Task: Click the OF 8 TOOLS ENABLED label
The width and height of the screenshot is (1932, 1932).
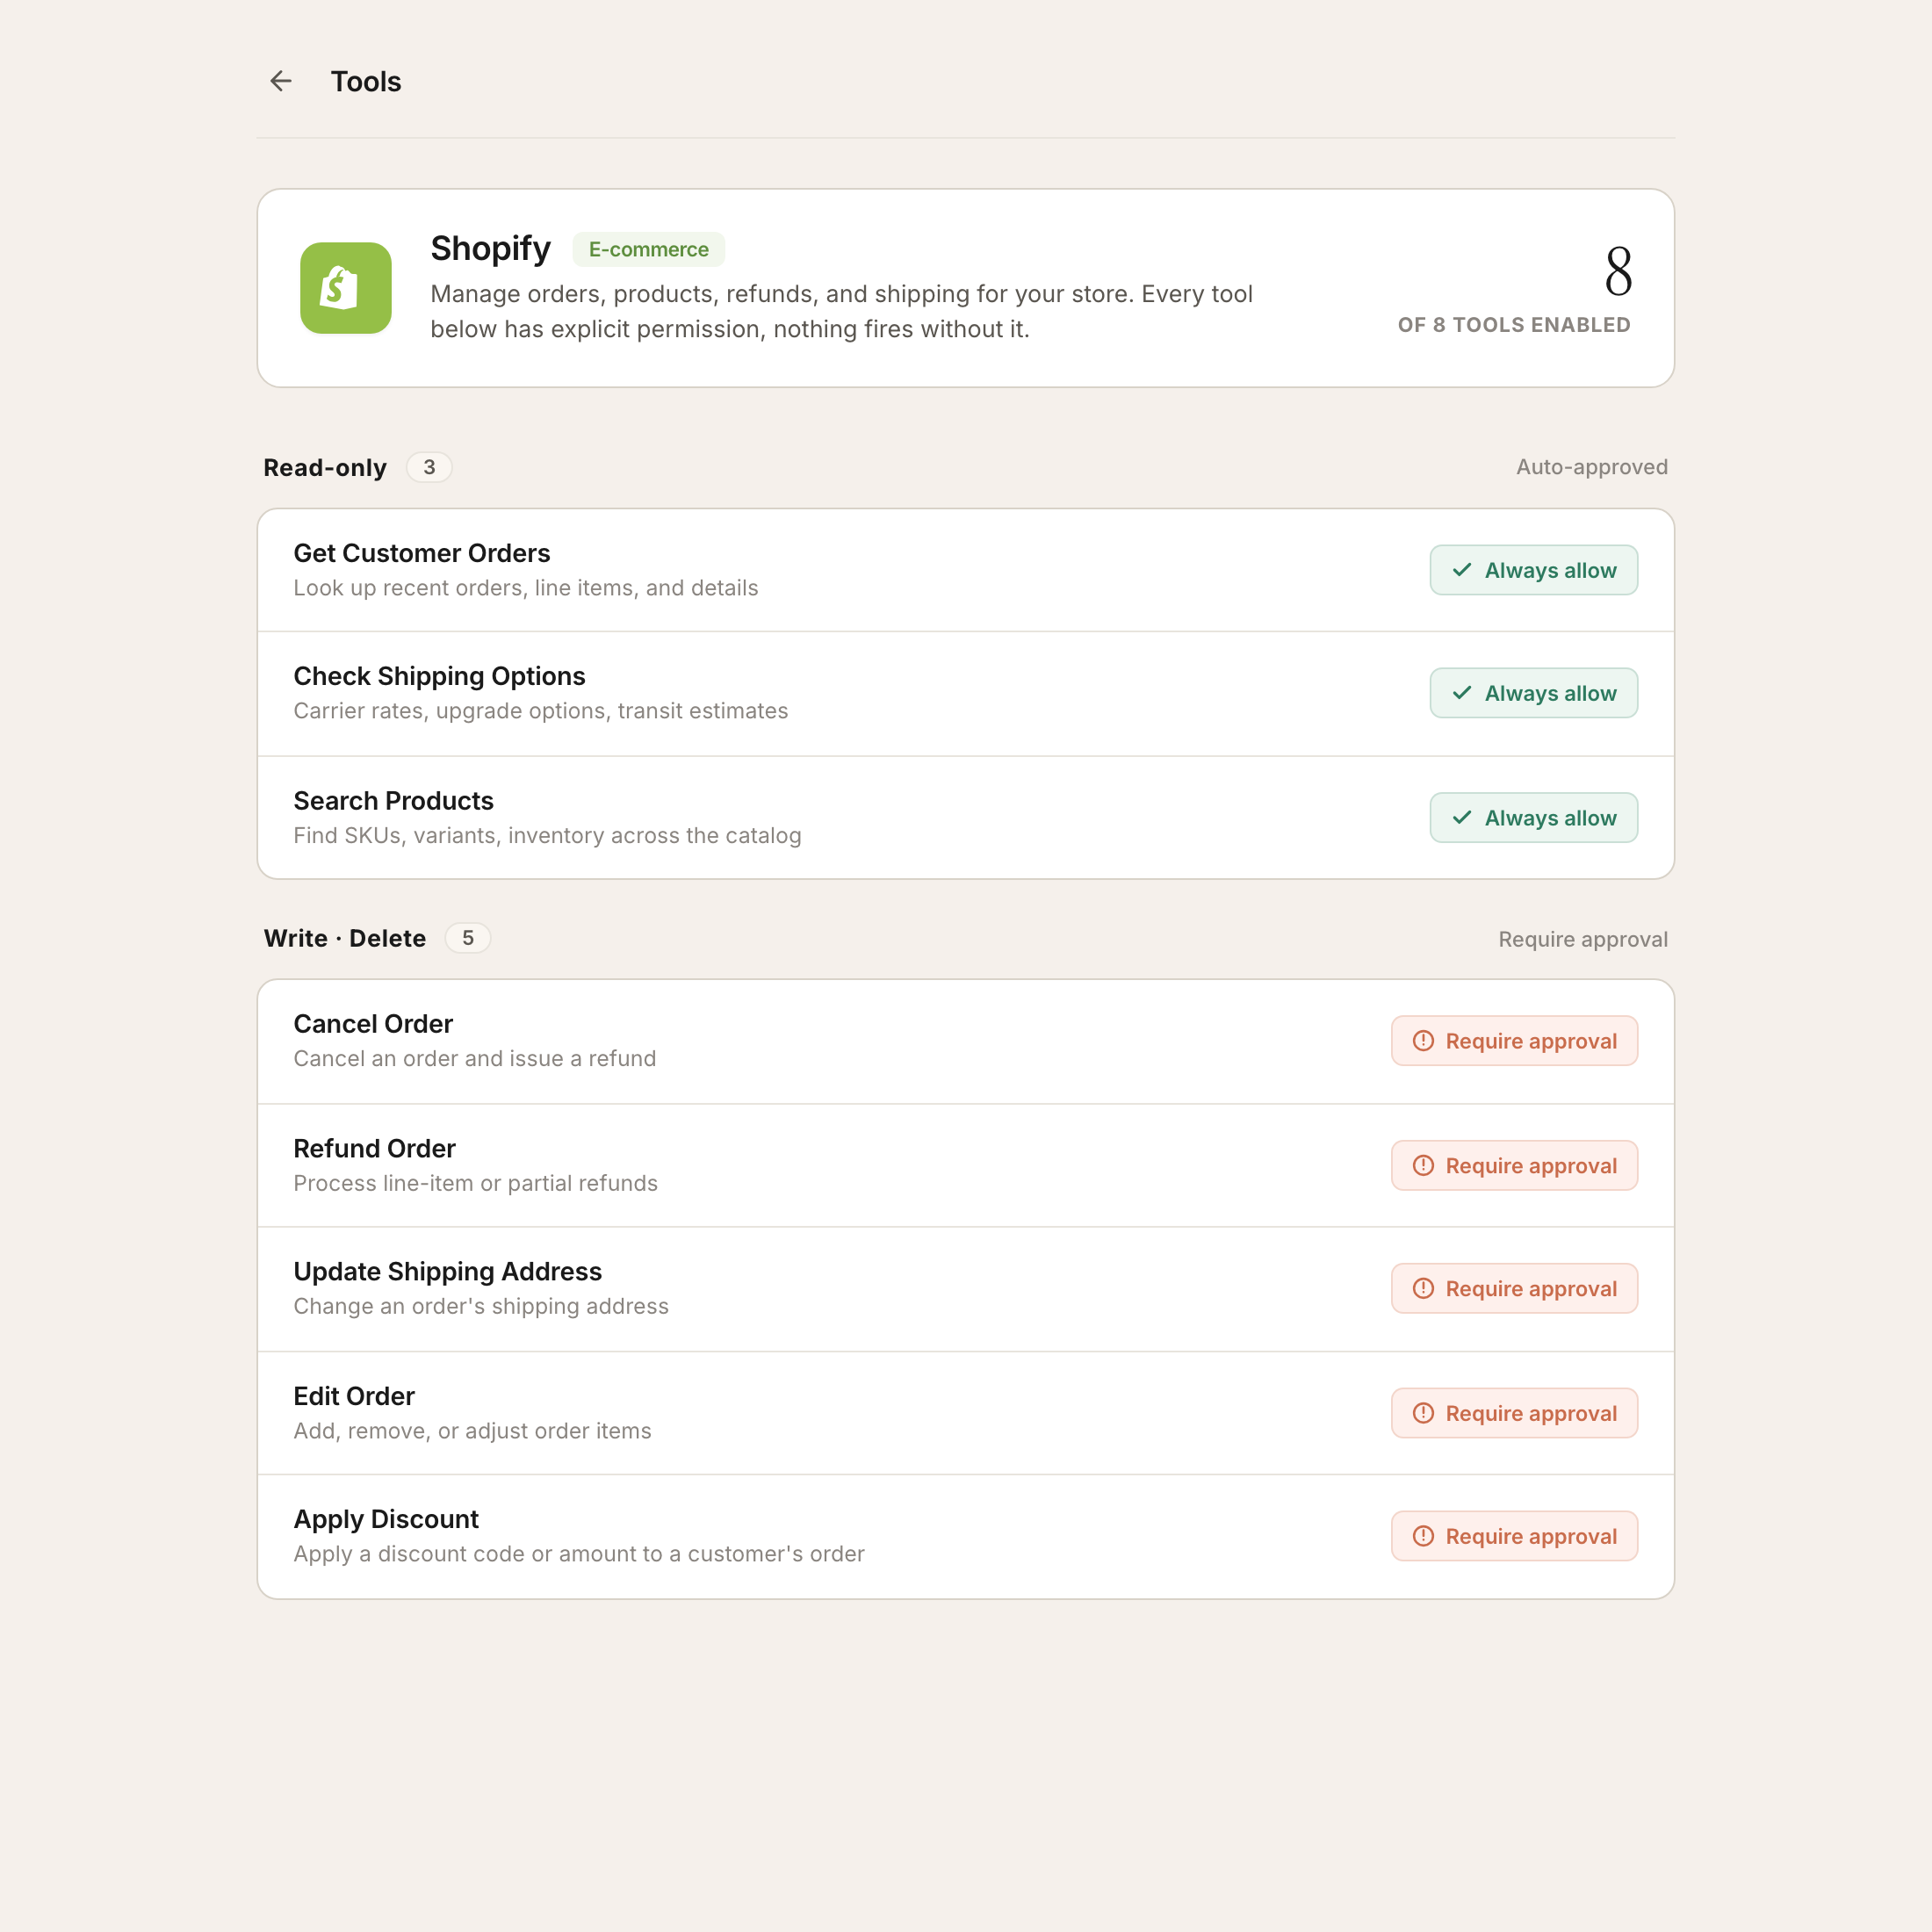Action: (x=1514, y=325)
